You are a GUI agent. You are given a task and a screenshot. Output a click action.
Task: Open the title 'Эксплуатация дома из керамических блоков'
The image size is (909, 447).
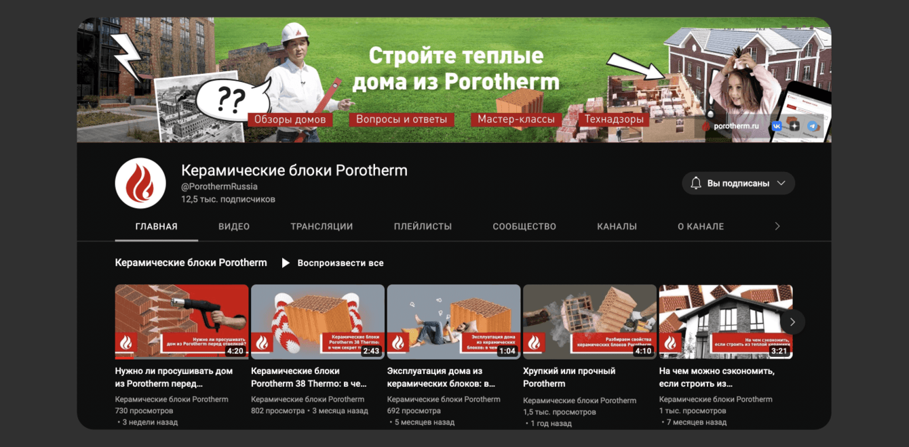point(441,377)
